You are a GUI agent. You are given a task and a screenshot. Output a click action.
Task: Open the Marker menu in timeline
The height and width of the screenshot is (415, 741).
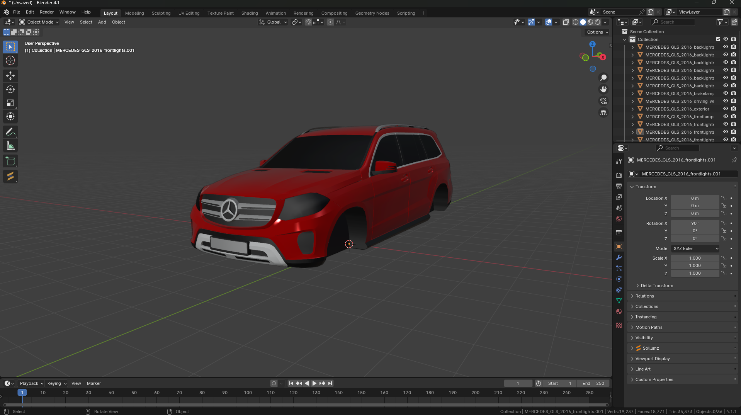pos(94,383)
